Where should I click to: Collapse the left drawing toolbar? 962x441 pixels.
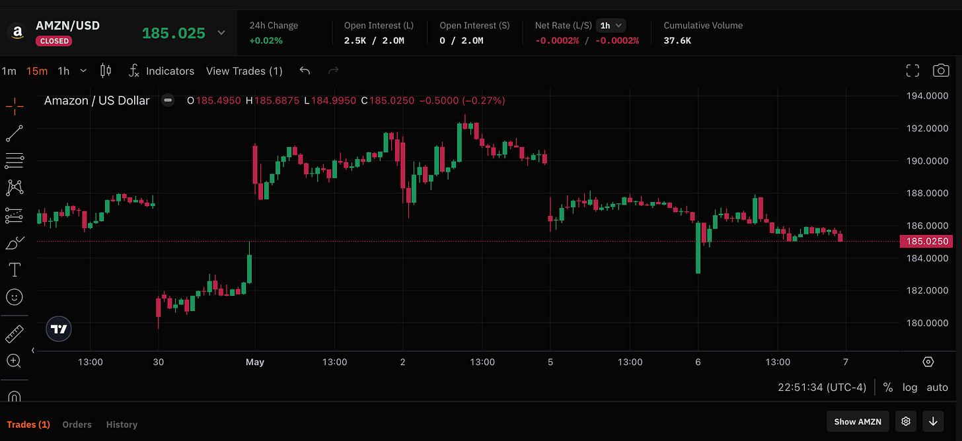tap(33, 351)
